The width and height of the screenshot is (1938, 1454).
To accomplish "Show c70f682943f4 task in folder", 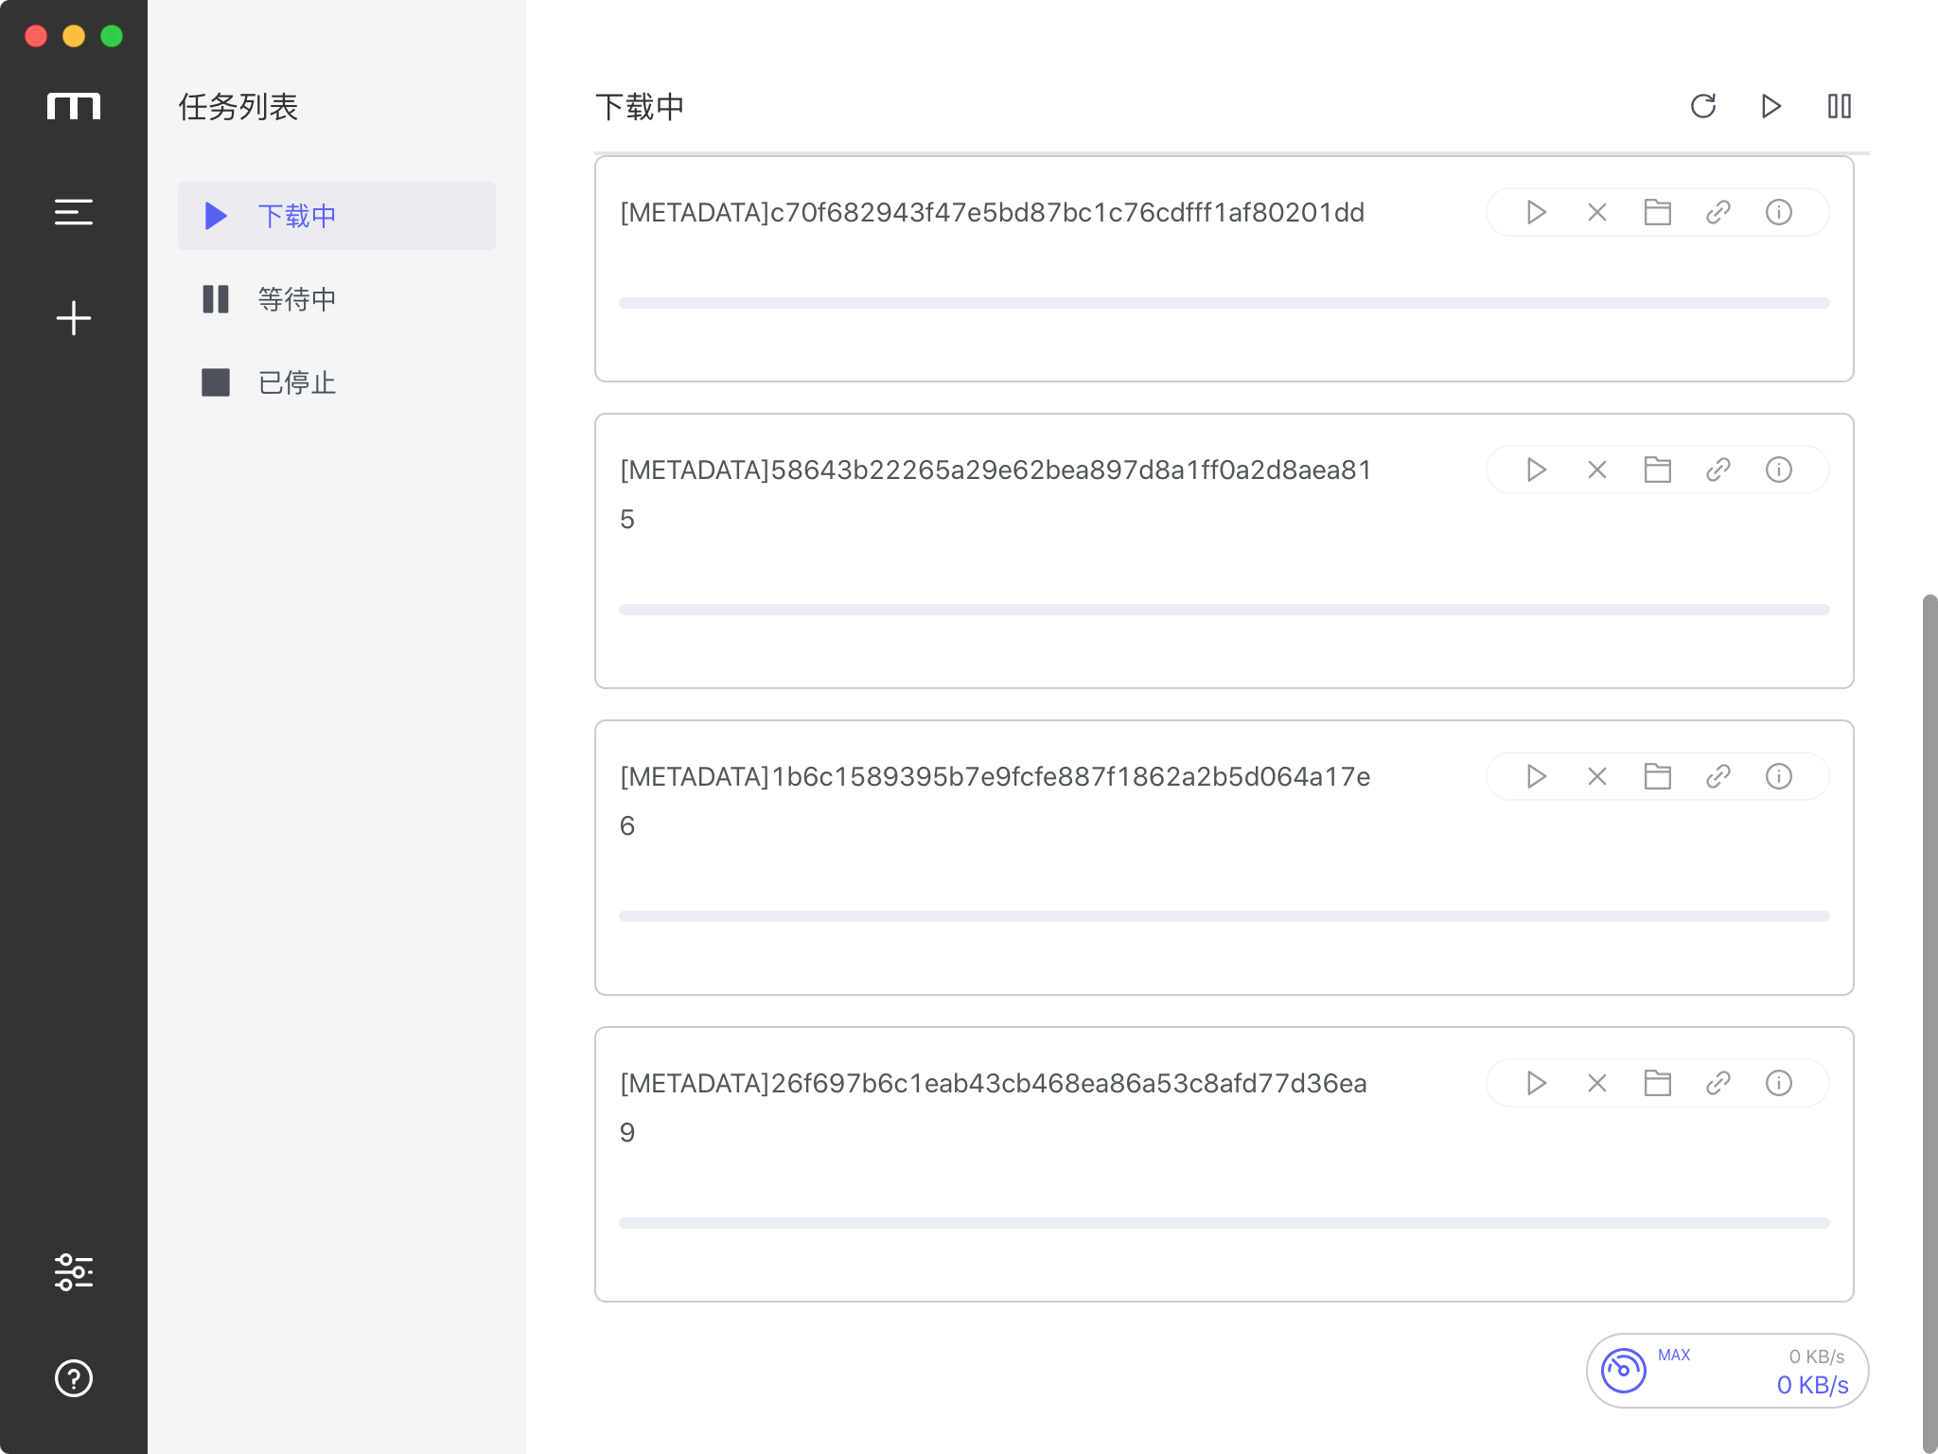I will [1658, 212].
